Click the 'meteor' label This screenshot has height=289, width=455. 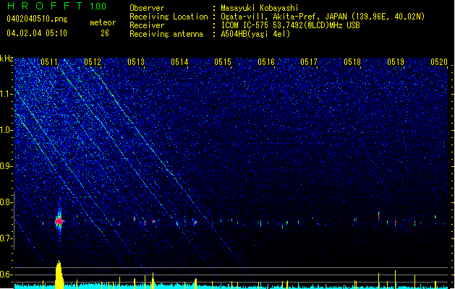point(103,22)
